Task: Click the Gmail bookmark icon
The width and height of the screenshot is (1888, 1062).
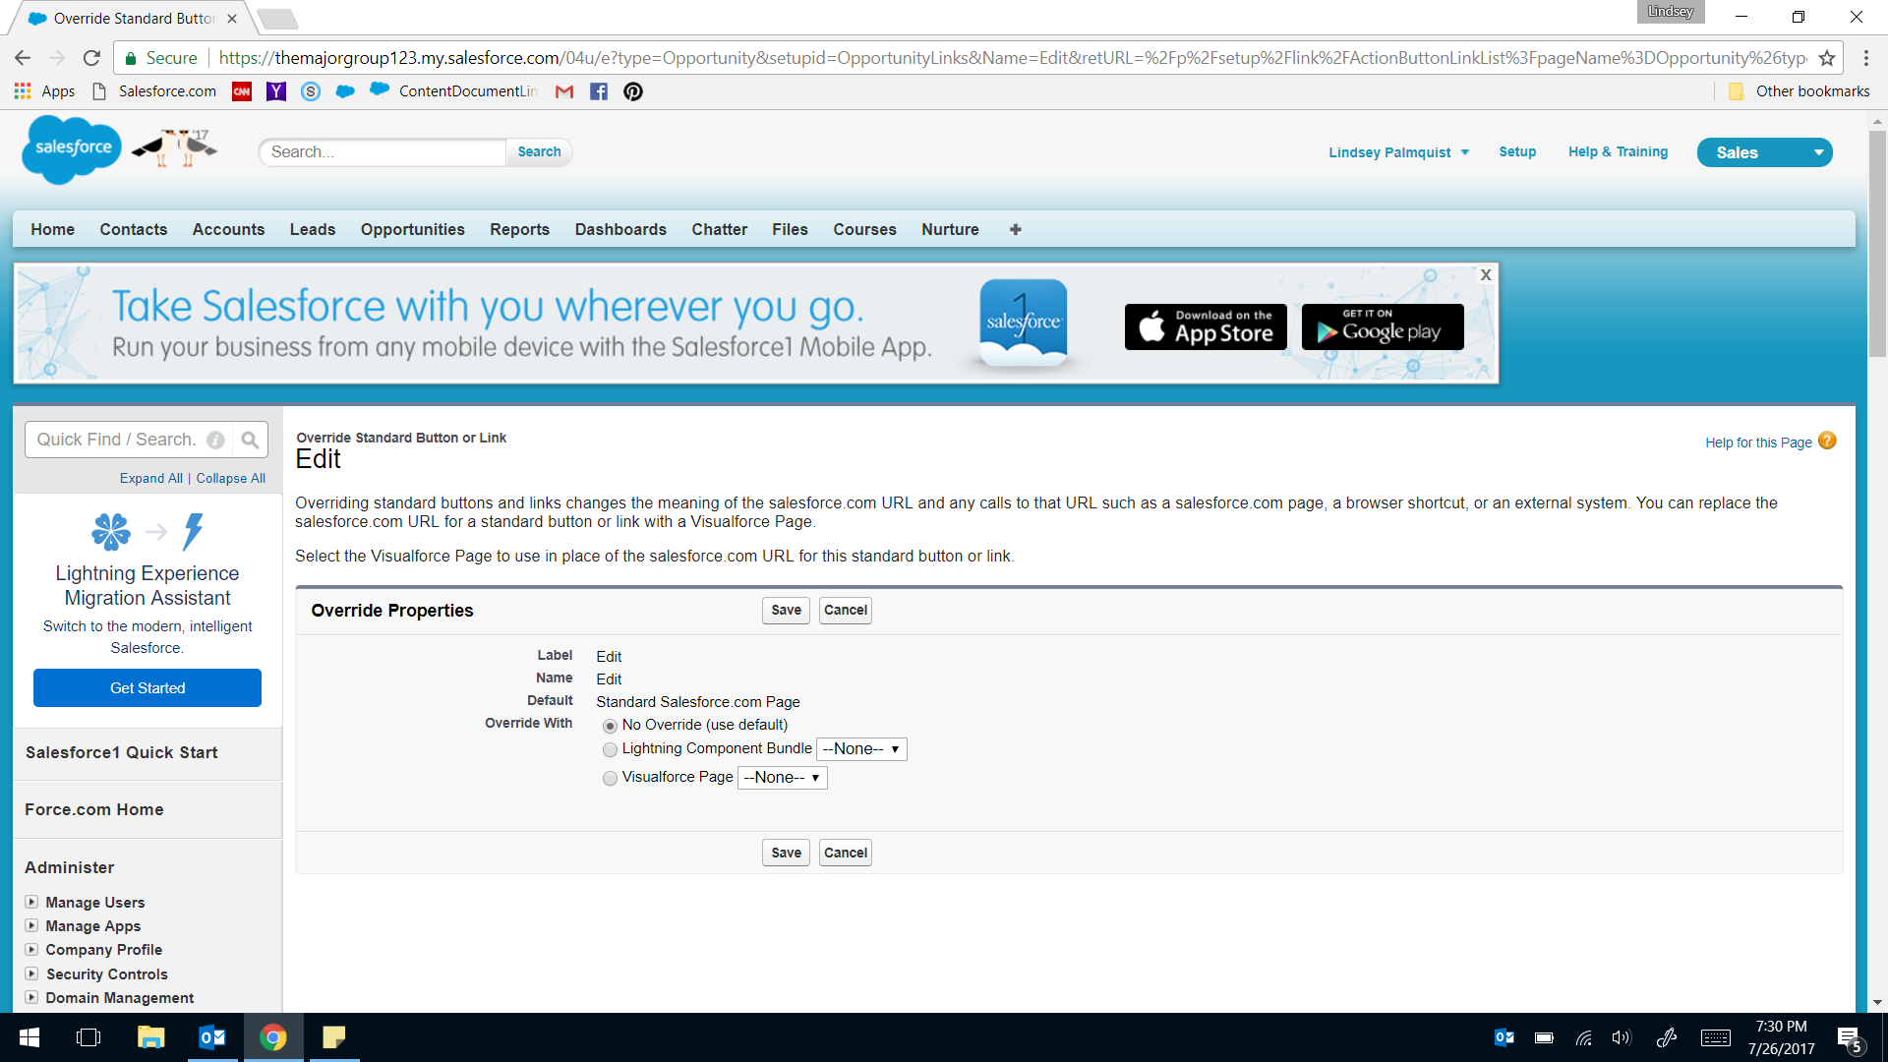Action: click(564, 91)
